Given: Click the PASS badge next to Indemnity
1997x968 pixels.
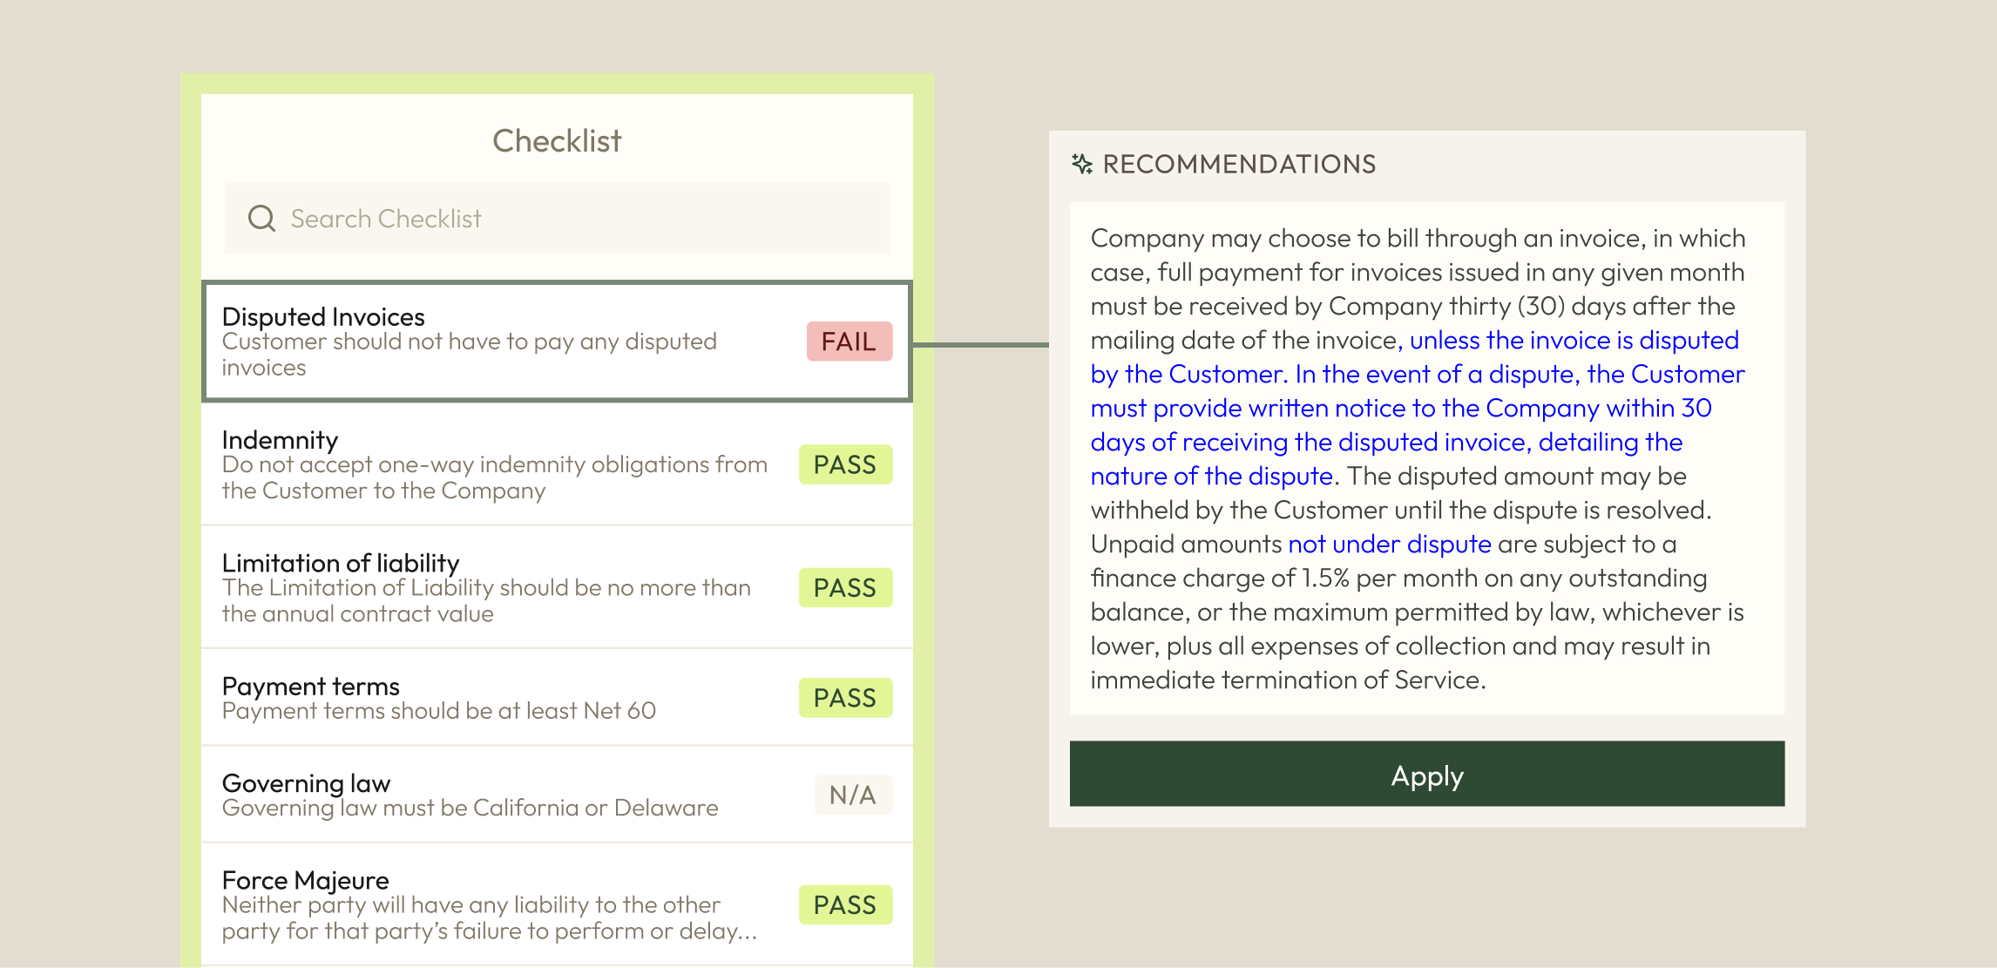Looking at the screenshot, I should [x=845, y=465].
